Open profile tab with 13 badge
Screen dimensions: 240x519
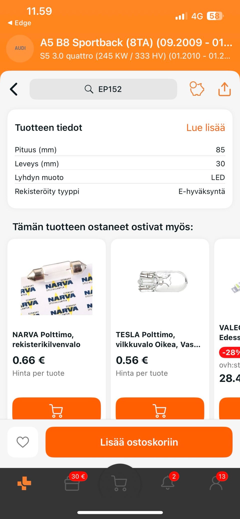click(216, 483)
